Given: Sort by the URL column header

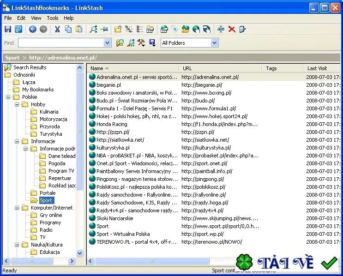Looking at the screenshot, I should [221, 68].
